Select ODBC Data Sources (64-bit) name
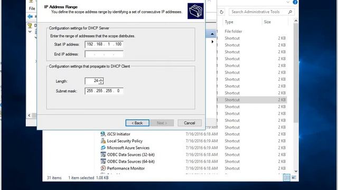Screen dimensions: 338x190 [x=130, y=161]
